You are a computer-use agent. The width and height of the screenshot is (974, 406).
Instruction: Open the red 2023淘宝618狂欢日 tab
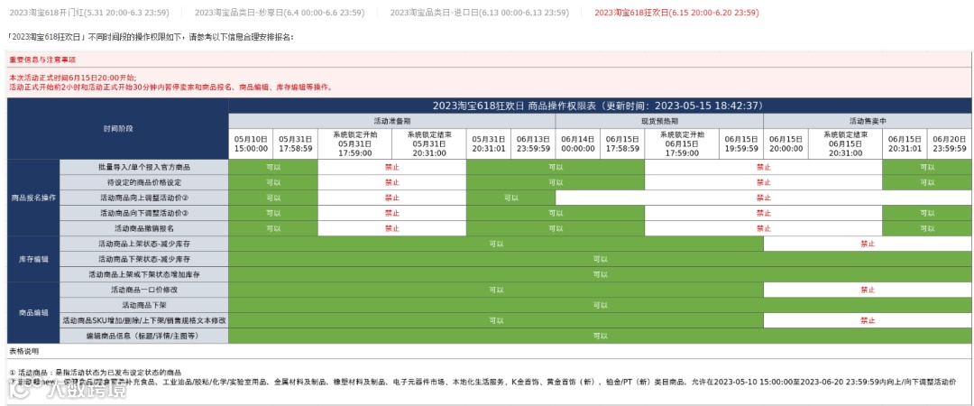(x=676, y=13)
